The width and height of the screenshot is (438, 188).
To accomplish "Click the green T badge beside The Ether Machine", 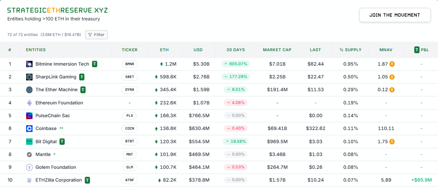I will click(83, 90).
